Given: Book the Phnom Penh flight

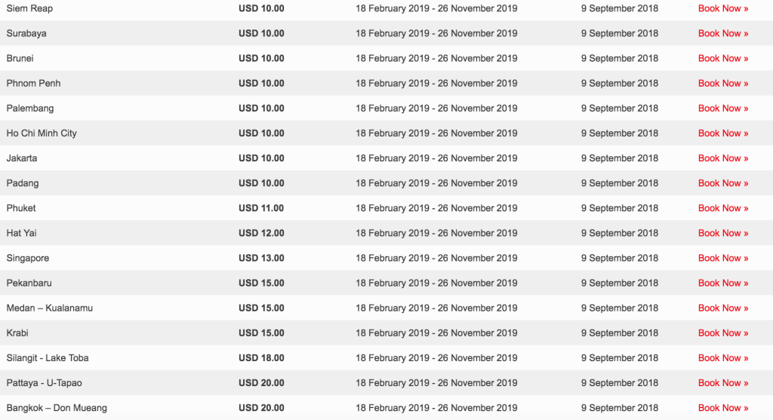Looking at the screenshot, I should 722,83.
